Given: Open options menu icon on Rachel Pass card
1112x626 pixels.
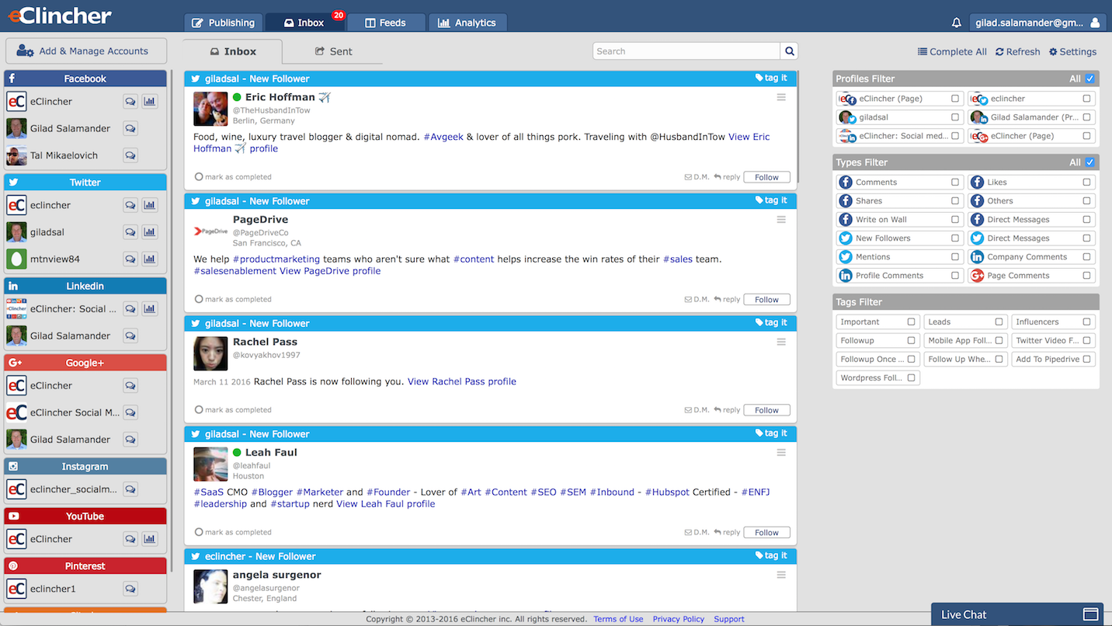Looking at the screenshot, I should pyautogui.click(x=781, y=342).
